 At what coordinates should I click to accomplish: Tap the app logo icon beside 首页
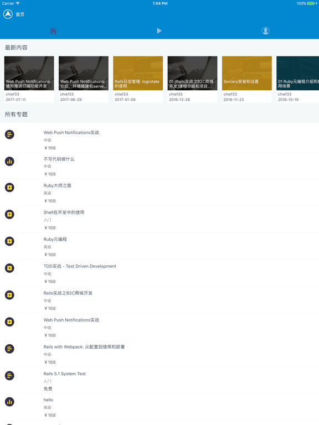(x=8, y=14)
